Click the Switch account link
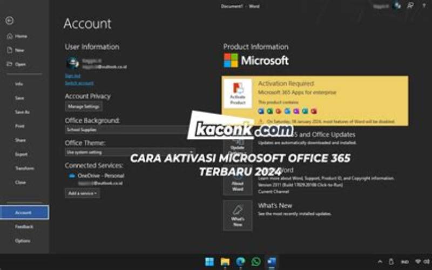Screen dimensions: 432x270 (x=79, y=83)
